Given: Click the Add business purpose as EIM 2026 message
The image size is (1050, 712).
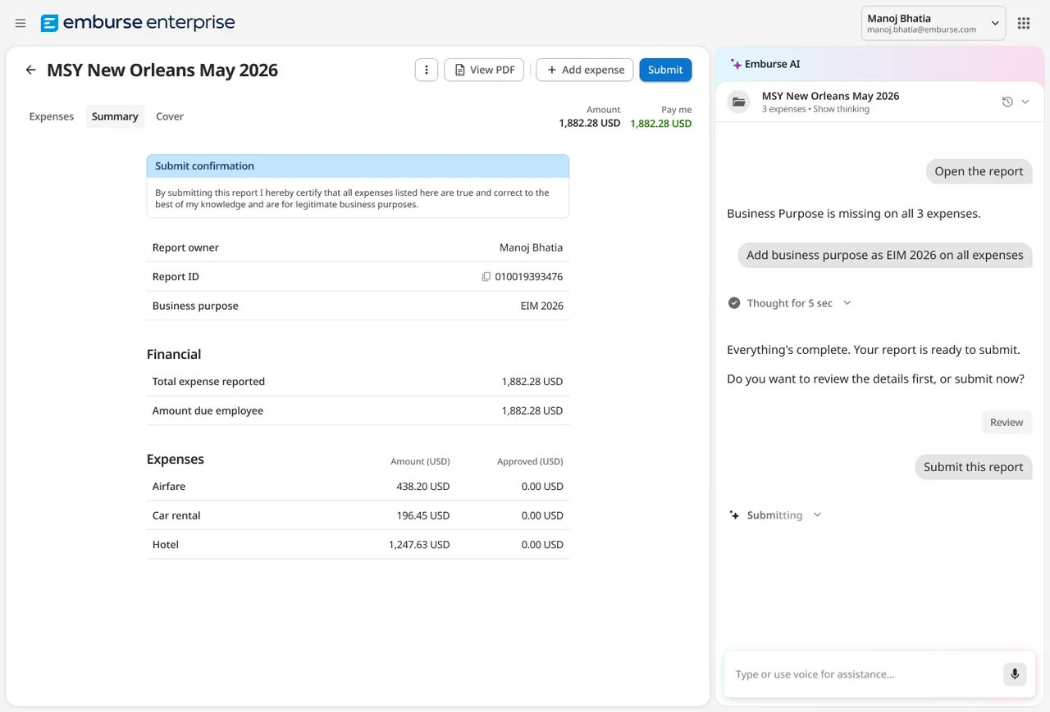Looking at the screenshot, I should (x=885, y=255).
